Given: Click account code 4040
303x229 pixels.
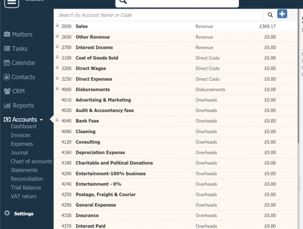Looking at the screenshot, I should pos(66,121).
